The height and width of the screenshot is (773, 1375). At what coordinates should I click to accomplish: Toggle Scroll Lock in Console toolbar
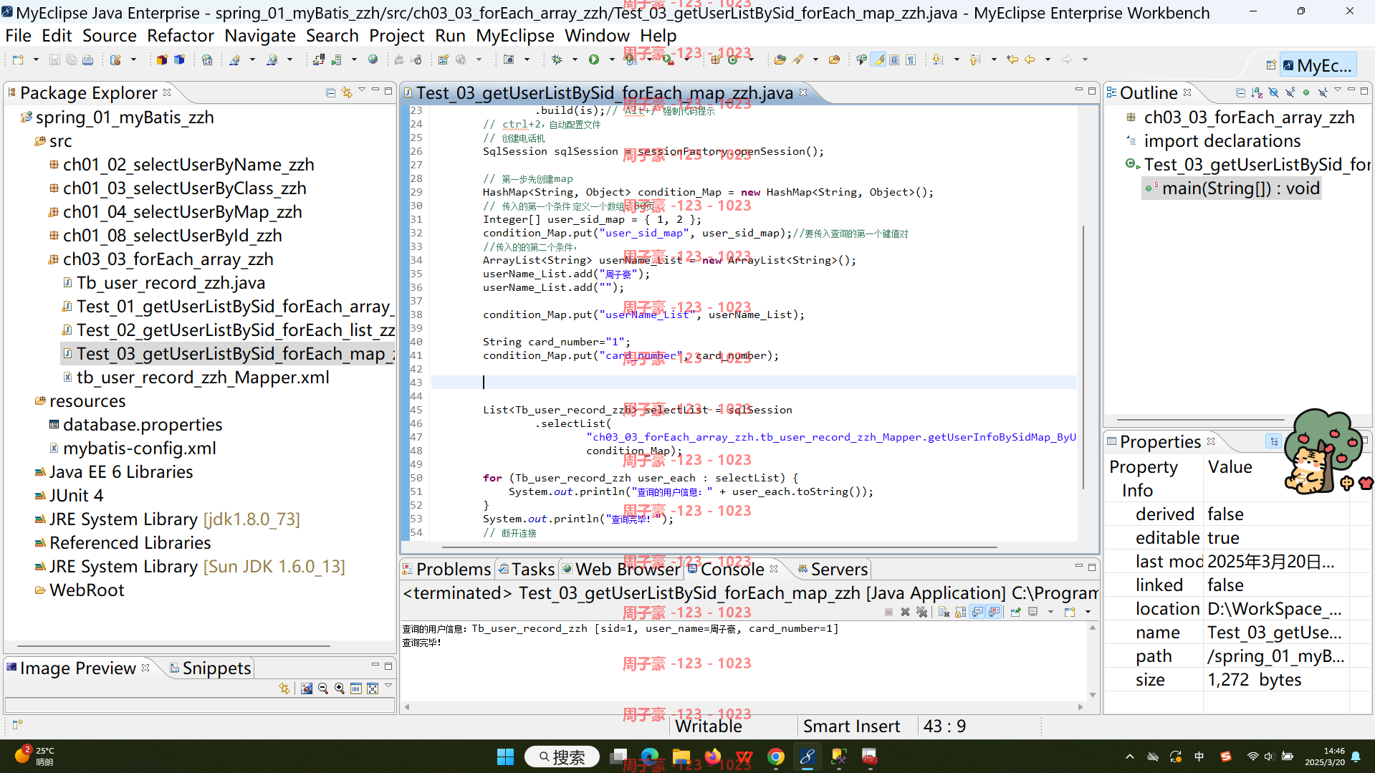960,612
